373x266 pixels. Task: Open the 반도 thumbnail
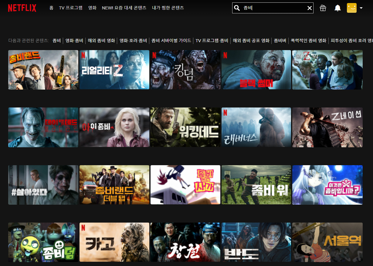coord(256,242)
